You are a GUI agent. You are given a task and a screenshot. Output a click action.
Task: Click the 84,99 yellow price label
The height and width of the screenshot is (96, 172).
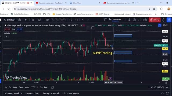click(165, 49)
